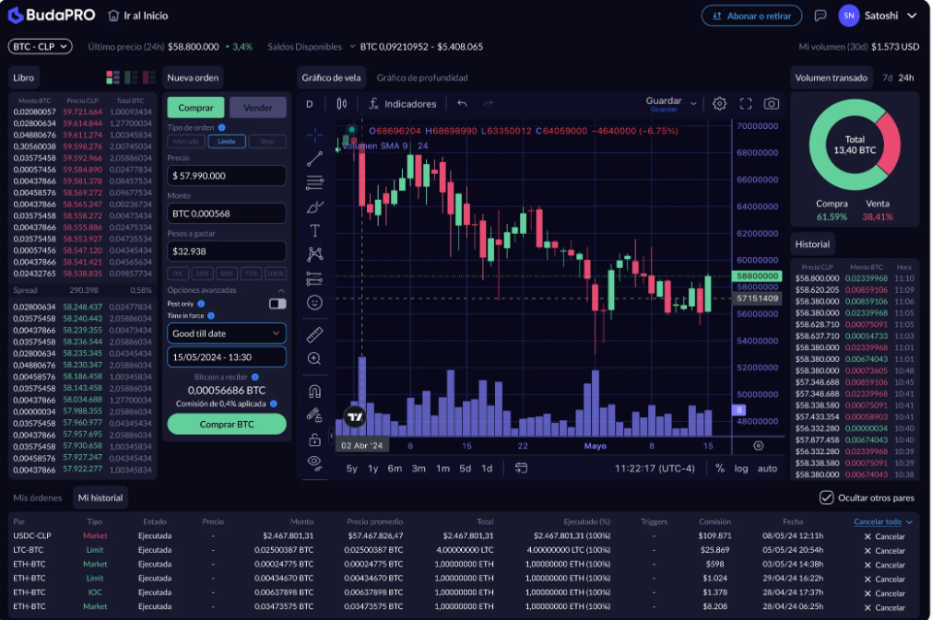Image resolution: width=932 pixels, height=620 pixels.
Task: Toggle log scale on chart
Action: [740, 468]
